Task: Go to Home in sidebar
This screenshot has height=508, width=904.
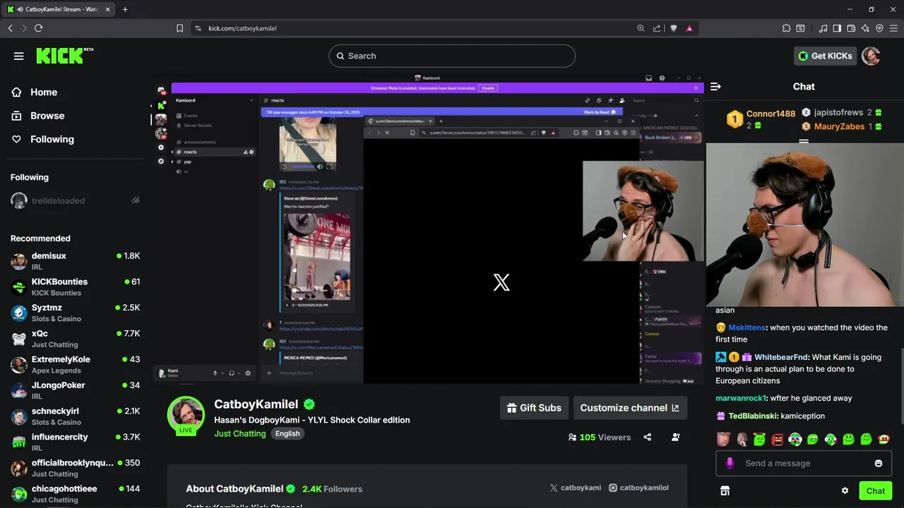Action: (44, 92)
